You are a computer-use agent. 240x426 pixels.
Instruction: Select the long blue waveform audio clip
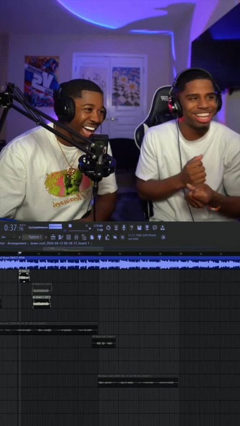tap(120, 264)
